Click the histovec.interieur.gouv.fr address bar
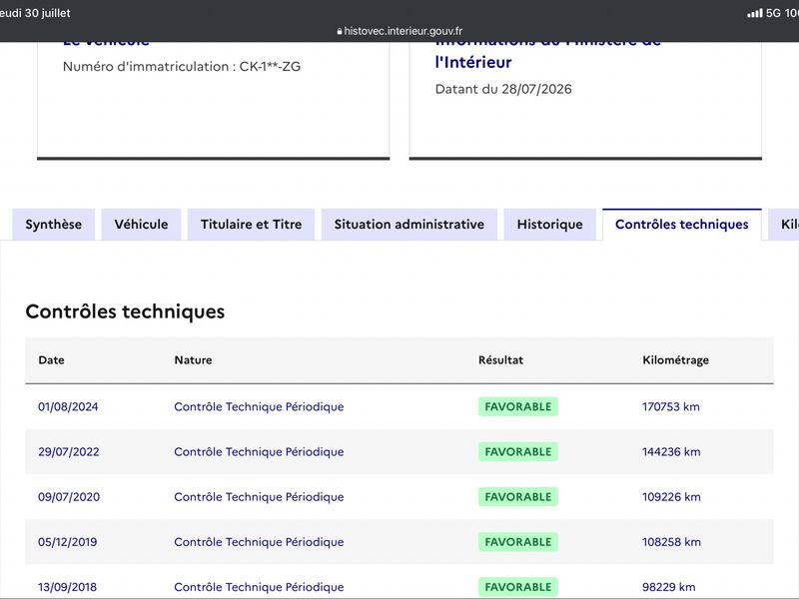Screen dimensions: 799x599 (x=399, y=31)
